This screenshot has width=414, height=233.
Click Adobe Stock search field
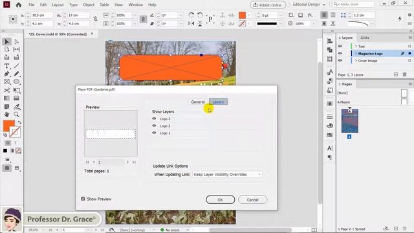click(353, 5)
